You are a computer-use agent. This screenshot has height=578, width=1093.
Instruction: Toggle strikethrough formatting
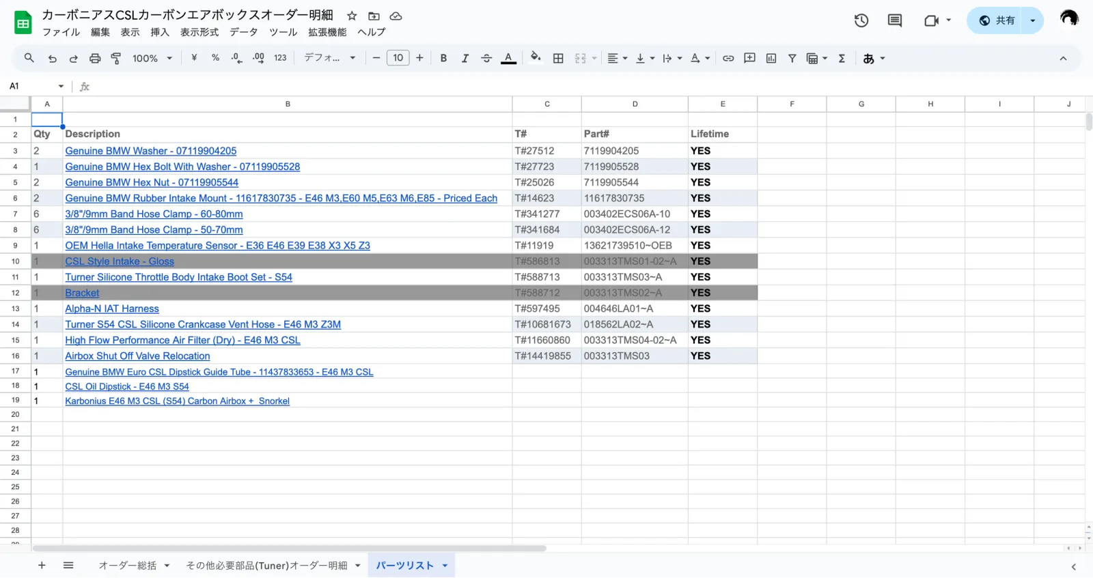pos(486,59)
